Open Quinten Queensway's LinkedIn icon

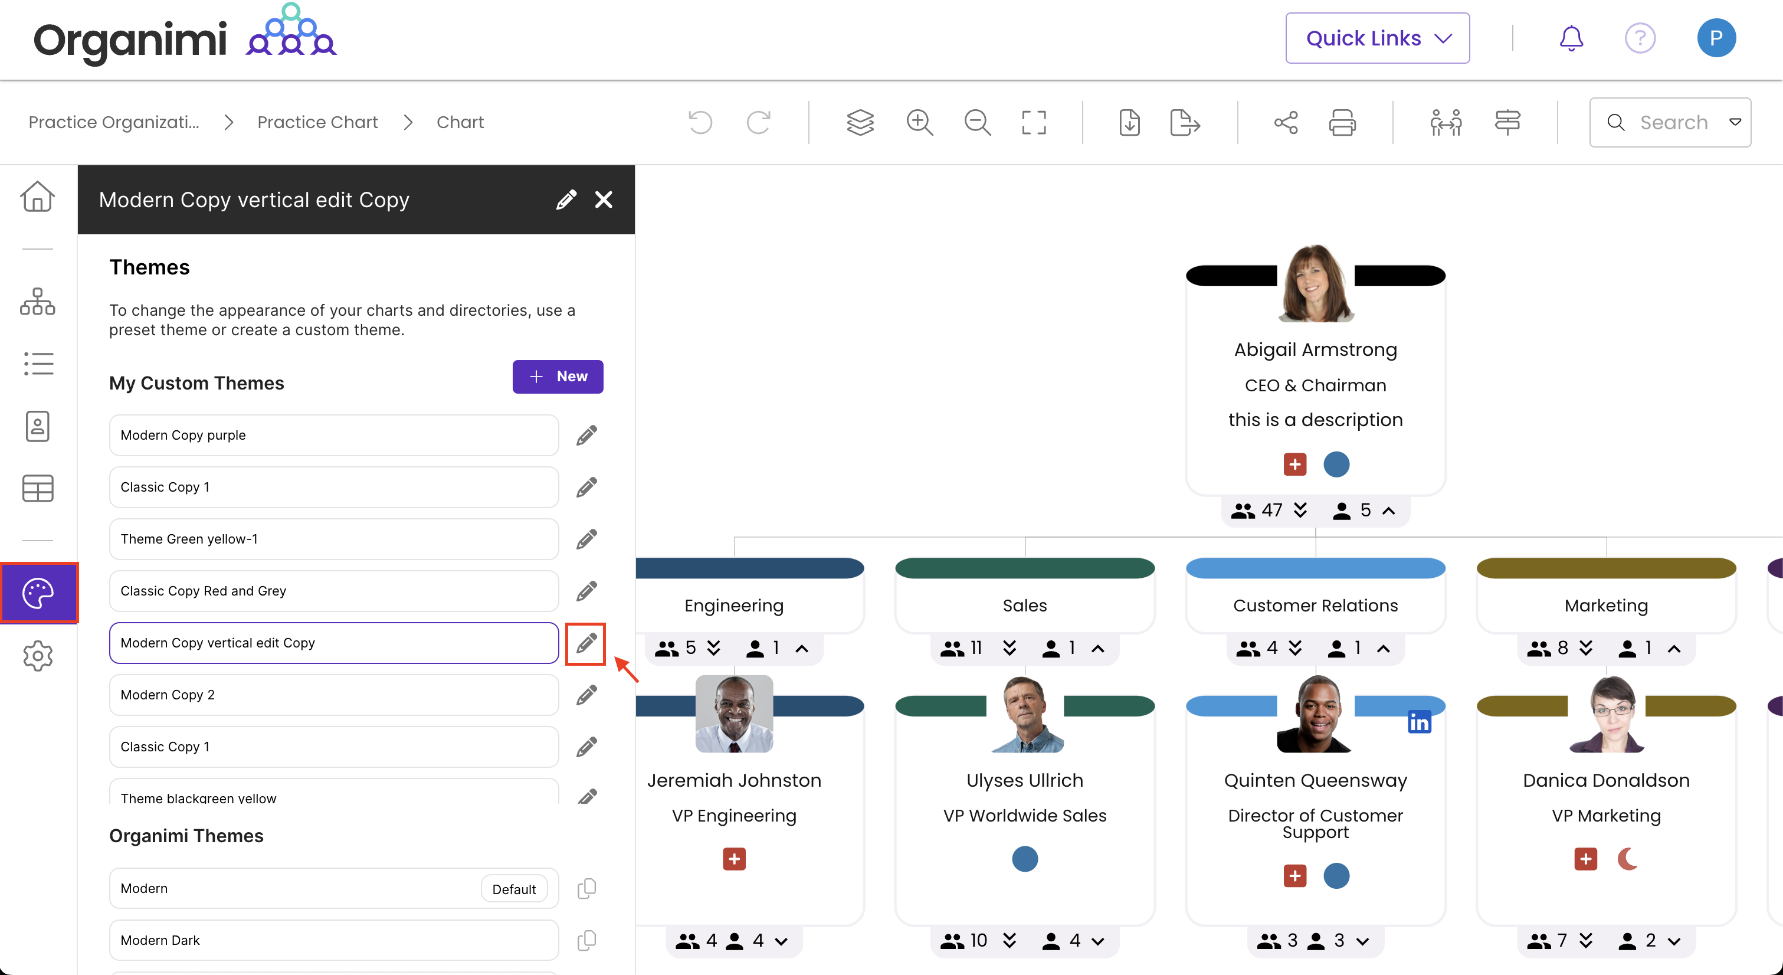point(1419,723)
